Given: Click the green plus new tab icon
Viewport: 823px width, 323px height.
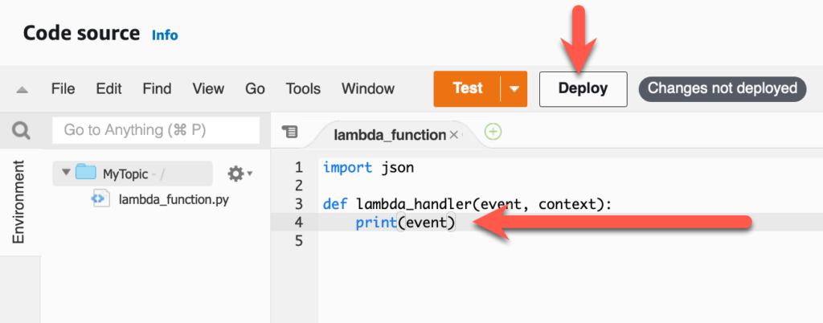Looking at the screenshot, I should [493, 132].
